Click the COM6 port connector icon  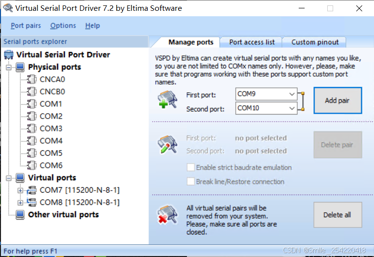coord(31,165)
